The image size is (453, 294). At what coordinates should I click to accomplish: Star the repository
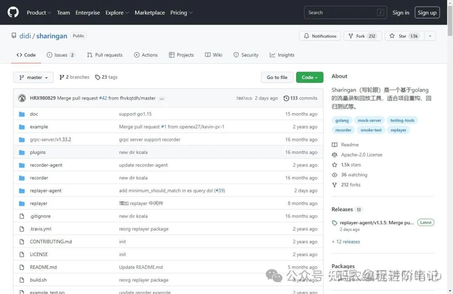pyautogui.click(x=404, y=36)
